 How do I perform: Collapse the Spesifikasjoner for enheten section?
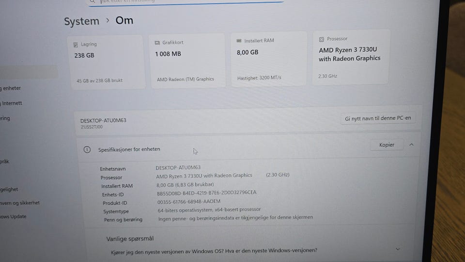[411, 145]
